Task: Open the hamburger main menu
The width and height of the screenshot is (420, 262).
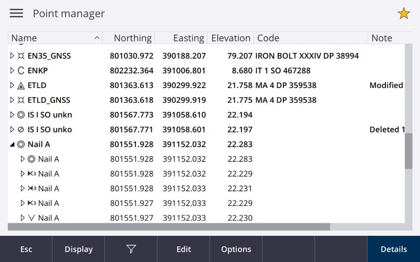Action: 16,14
